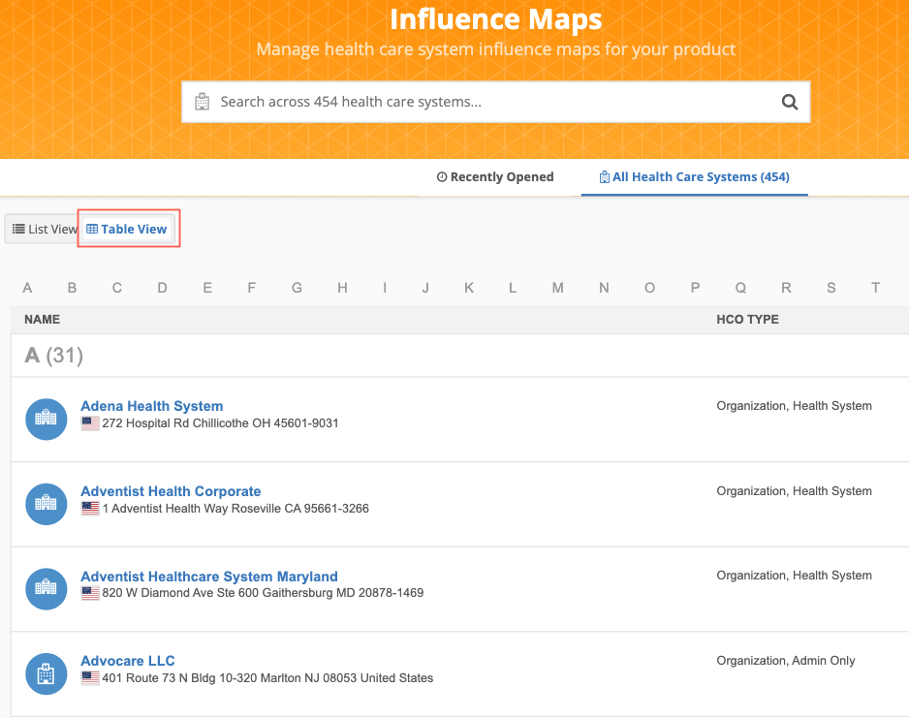The height and width of the screenshot is (718, 909).
Task: Click US flag beside Advocare address
Action: click(90, 678)
